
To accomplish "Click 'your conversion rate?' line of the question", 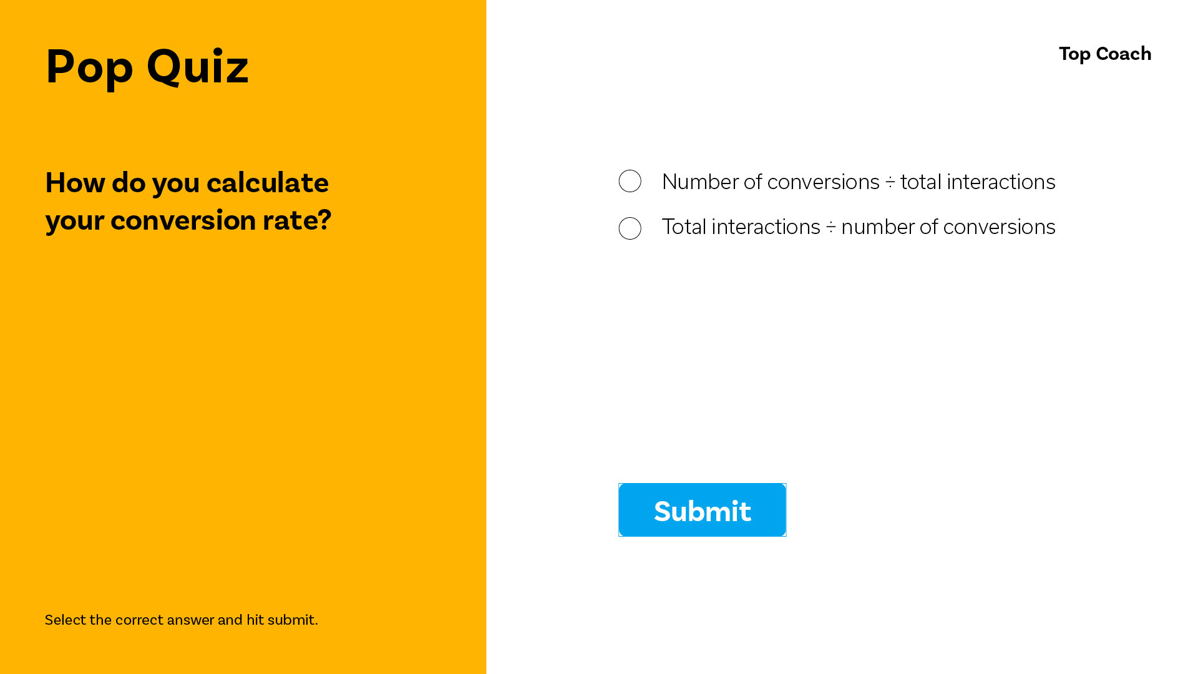I will point(188,220).
